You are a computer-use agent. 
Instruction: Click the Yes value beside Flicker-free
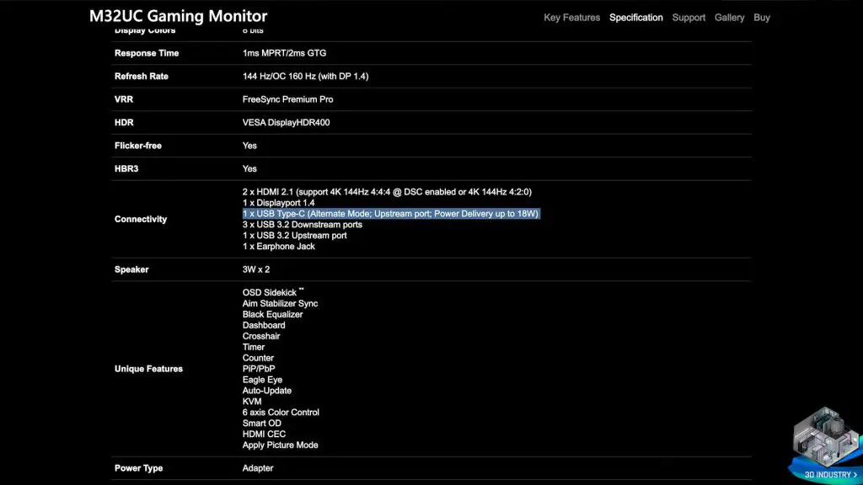[x=249, y=146]
